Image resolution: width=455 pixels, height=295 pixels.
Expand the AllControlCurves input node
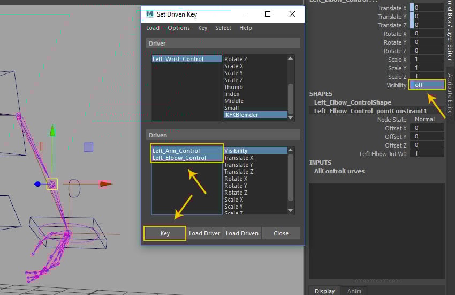coord(339,171)
